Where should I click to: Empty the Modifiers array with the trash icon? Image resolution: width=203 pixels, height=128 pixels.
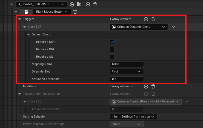pyautogui.click(x=153, y=87)
